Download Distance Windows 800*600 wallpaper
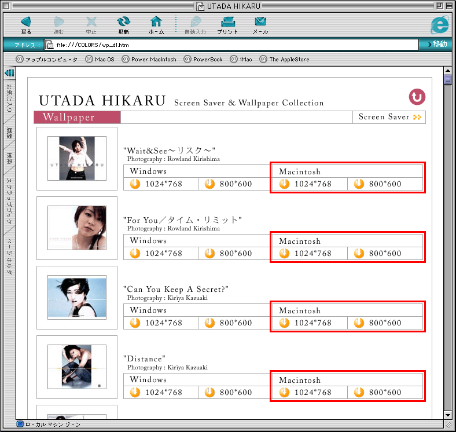 [234, 393]
